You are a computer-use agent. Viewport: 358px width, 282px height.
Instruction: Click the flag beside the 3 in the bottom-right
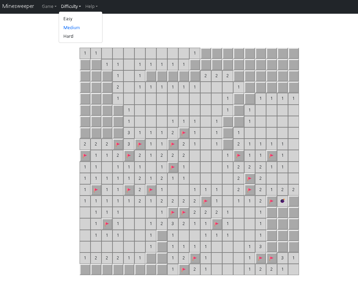click(272, 258)
